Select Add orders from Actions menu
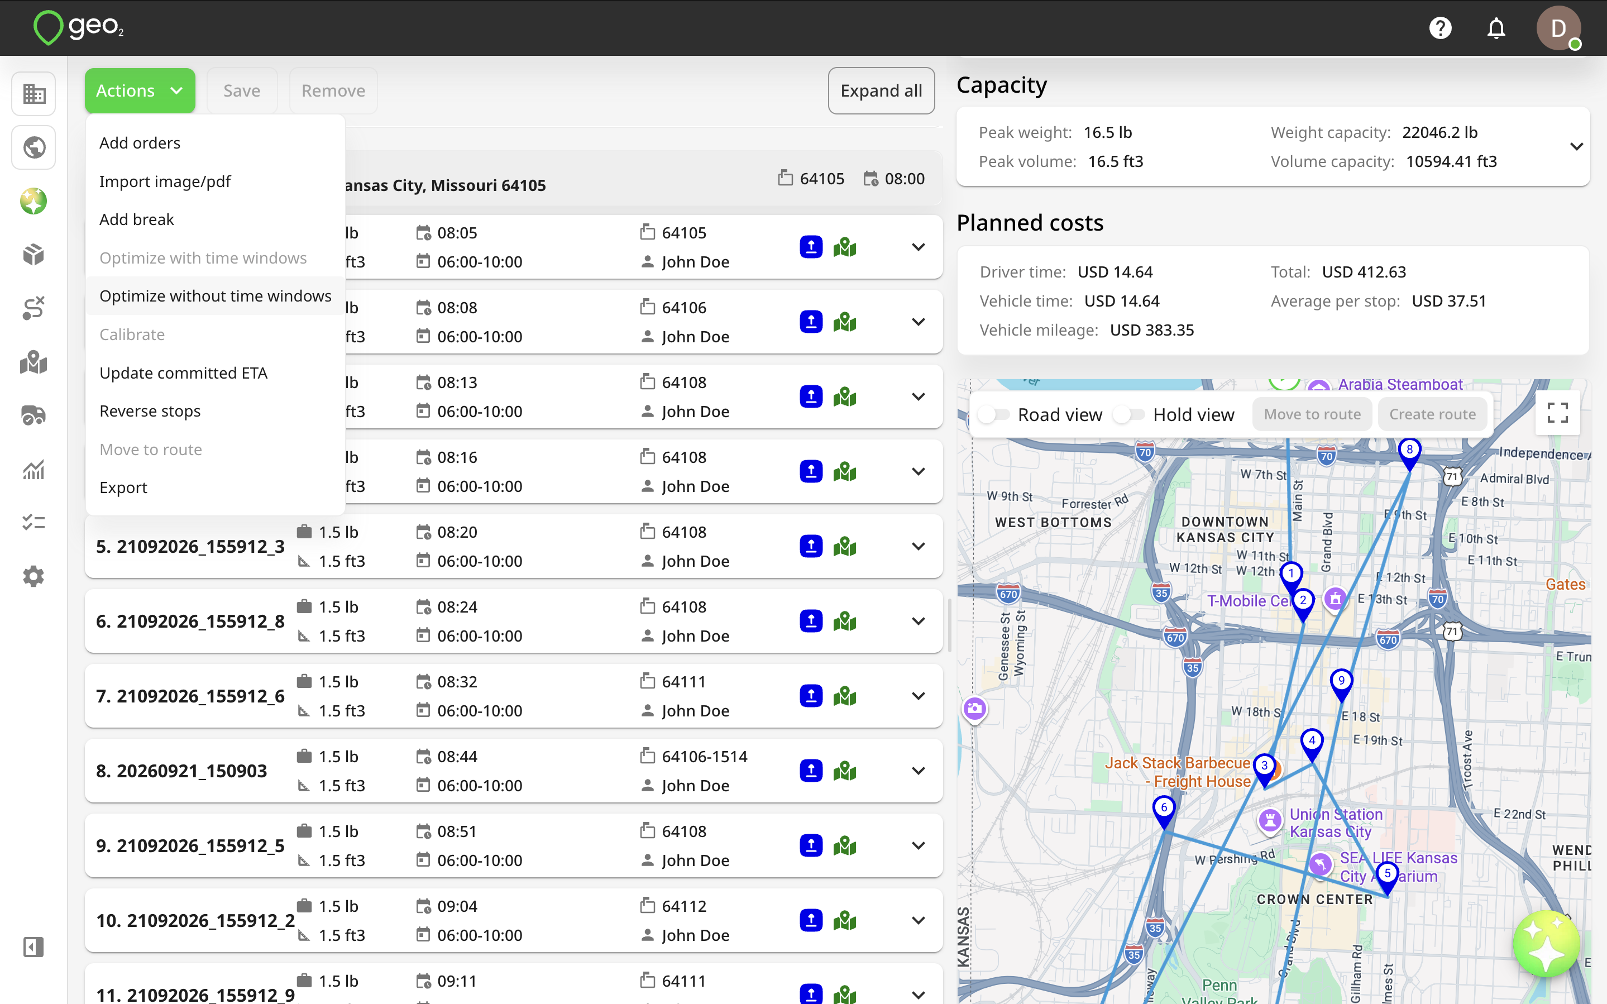The image size is (1607, 1004). pos(215,143)
